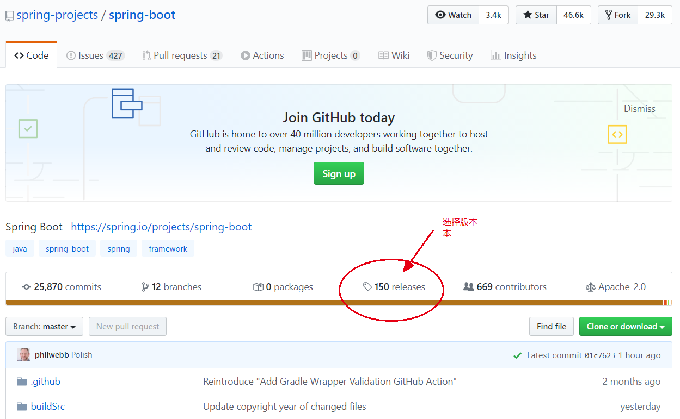Open the Update copyright year commit

pyautogui.click(x=285, y=407)
